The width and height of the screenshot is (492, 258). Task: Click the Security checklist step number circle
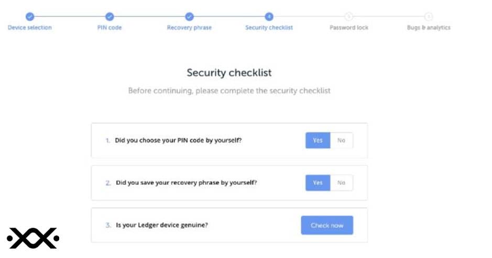coord(269,17)
